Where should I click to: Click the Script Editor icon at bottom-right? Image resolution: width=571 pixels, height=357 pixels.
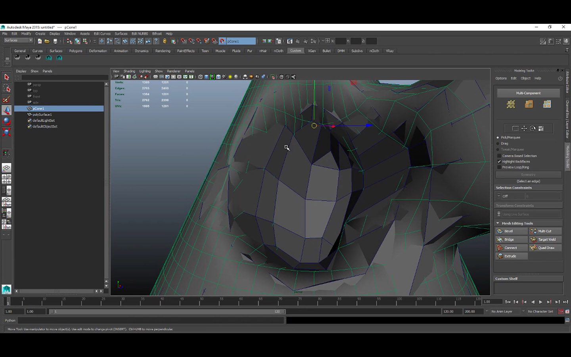[567, 320]
